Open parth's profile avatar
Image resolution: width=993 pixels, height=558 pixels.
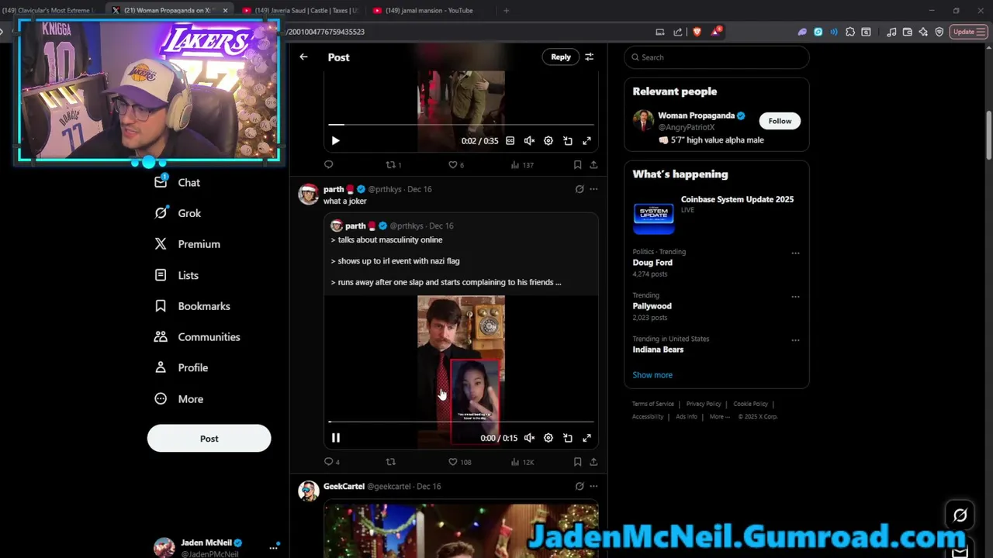click(309, 195)
